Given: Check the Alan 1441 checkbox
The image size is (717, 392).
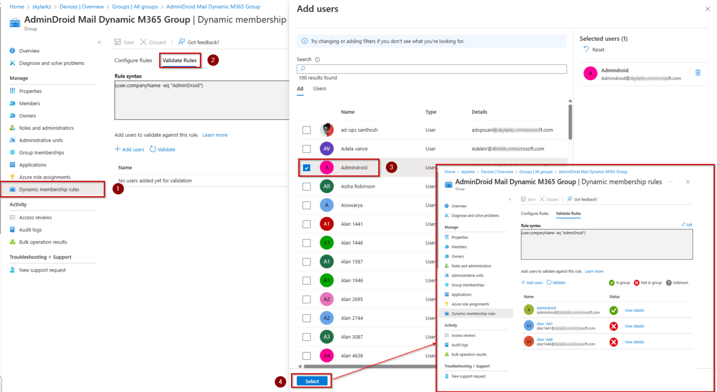Looking at the screenshot, I should [307, 224].
